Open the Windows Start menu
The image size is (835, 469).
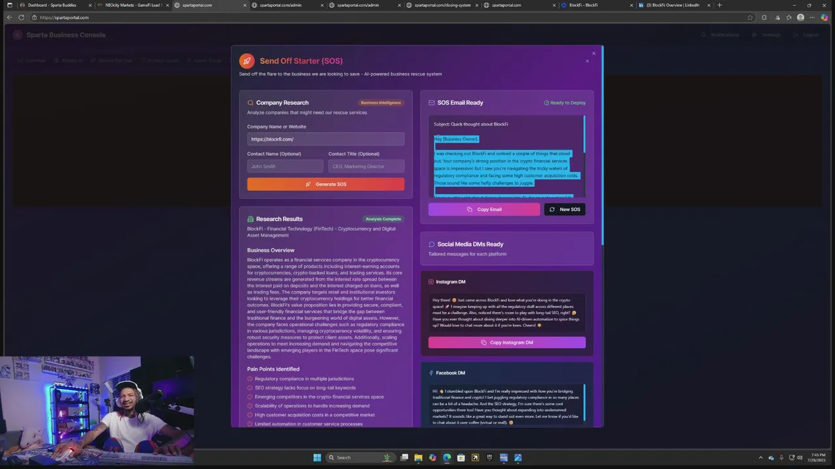click(x=317, y=457)
